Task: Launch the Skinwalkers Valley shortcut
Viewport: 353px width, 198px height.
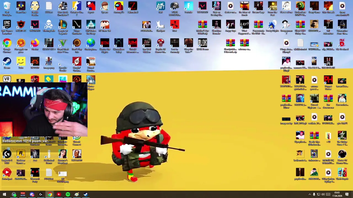Action: click(x=119, y=46)
